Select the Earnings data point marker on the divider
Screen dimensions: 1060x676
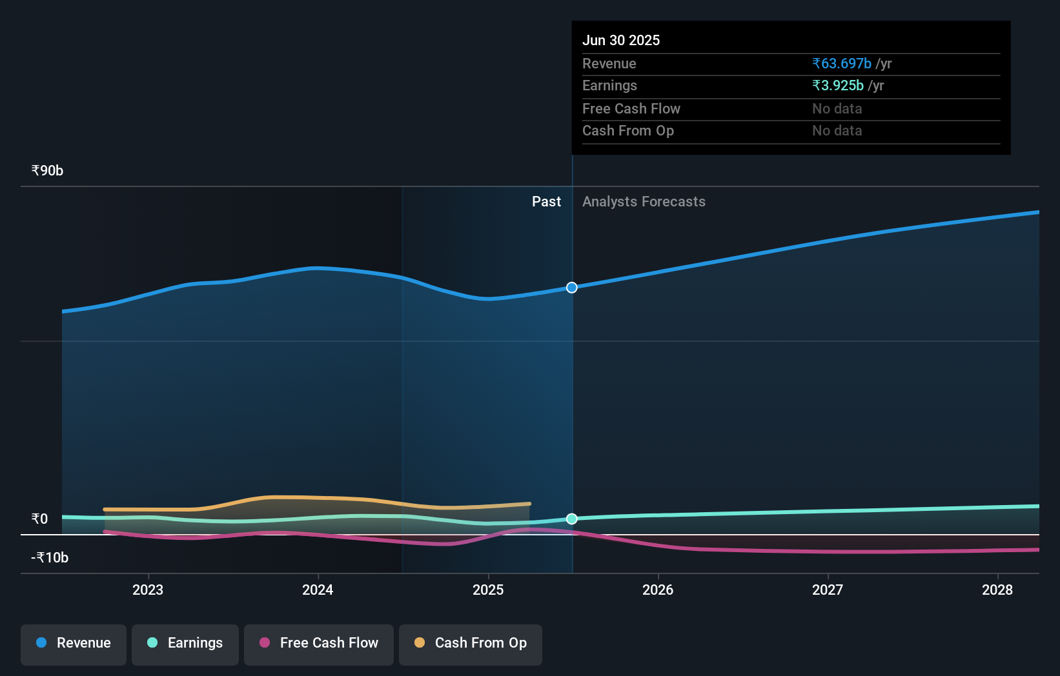click(571, 518)
